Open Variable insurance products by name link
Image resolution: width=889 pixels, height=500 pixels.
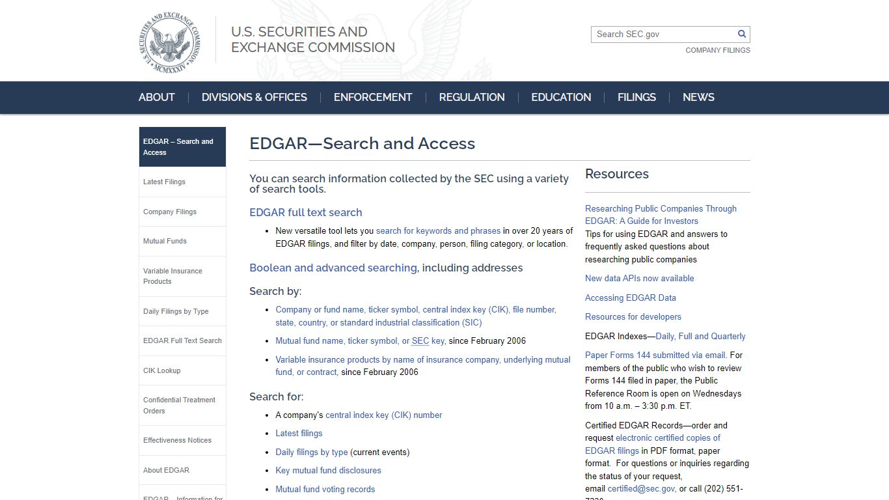coord(423,366)
